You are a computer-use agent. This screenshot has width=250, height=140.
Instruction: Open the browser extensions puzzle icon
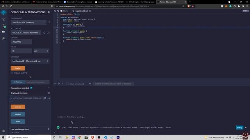tap(239, 6)
